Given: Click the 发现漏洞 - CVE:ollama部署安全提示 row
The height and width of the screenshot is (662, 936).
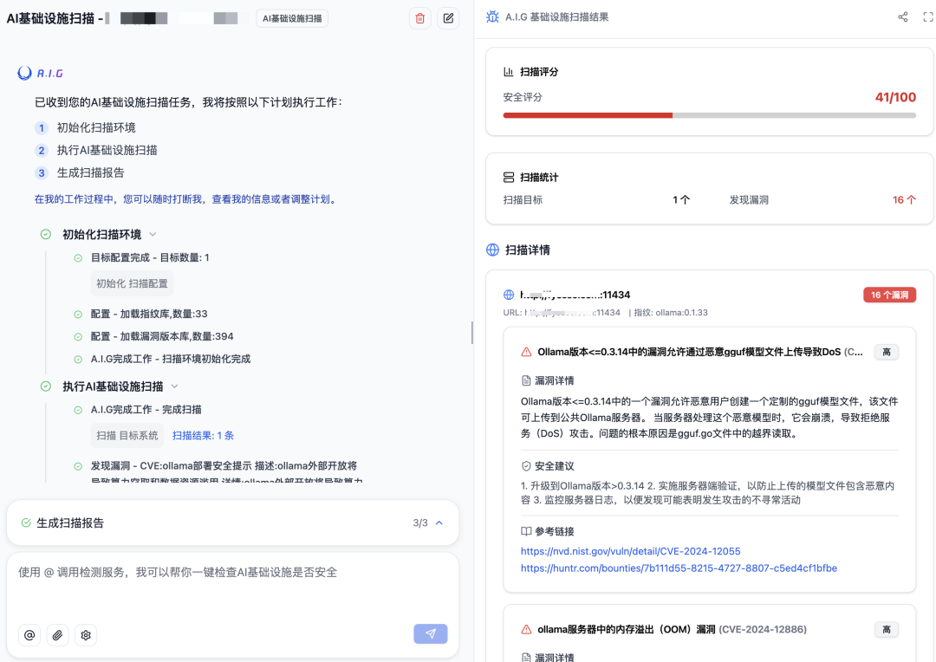Looking at the screenshot, I should tap(224, 465).
